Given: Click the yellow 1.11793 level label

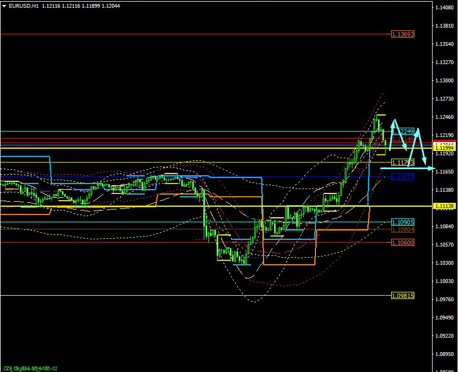Looking at the screenshot, I should click(x=402, y=163).
